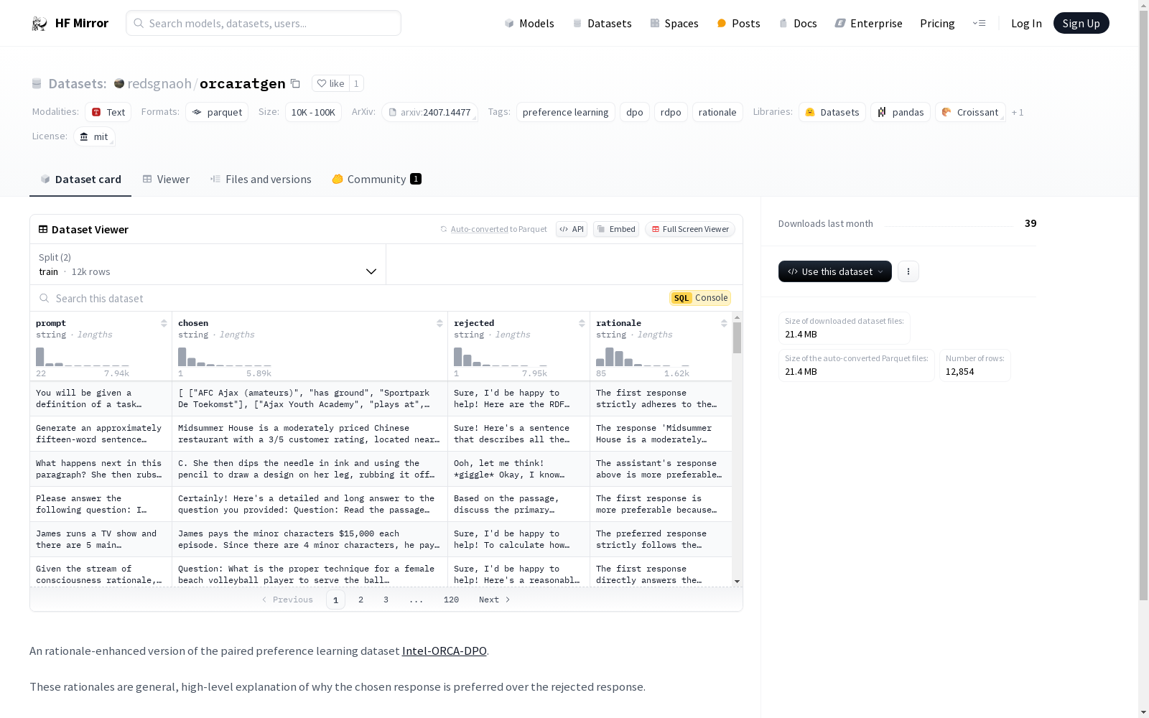Click the mit license tag
Viewport: 1149px width, 718px height.
94,137
